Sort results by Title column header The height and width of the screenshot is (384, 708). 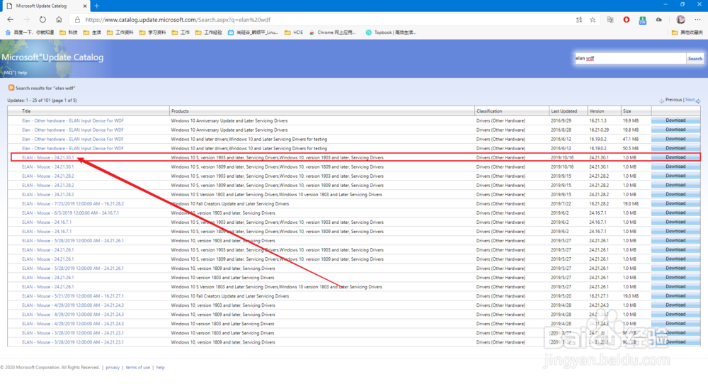pos(26,111)
